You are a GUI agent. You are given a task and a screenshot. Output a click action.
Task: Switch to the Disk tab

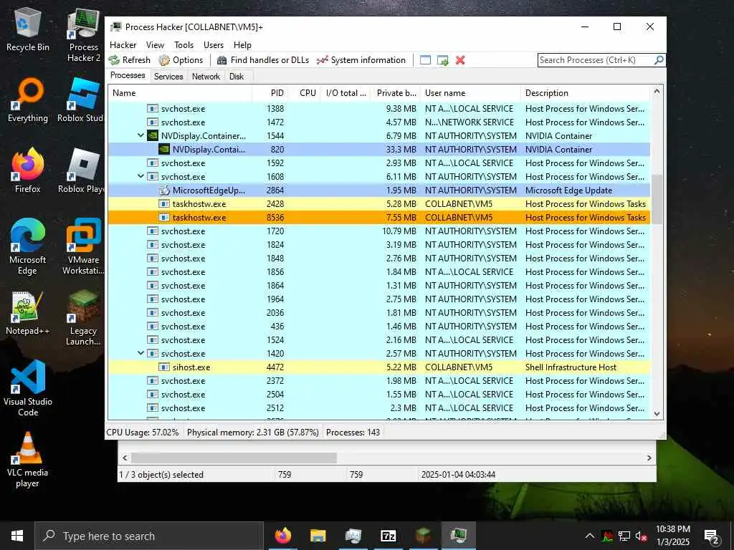tap(237, 76)
